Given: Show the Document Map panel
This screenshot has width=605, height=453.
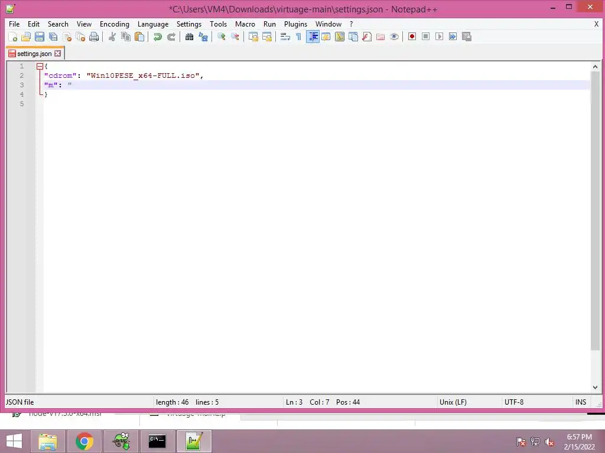Looking at the screenshot, I should pyautogui.click(x=340, y=37).
